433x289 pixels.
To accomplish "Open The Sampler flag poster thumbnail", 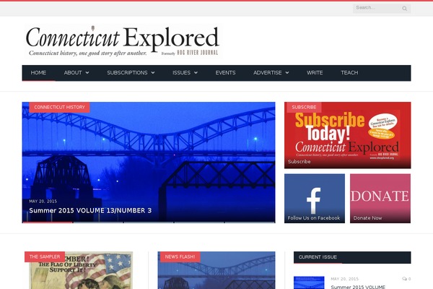I will pyautogui.click(x=81, y=270).
